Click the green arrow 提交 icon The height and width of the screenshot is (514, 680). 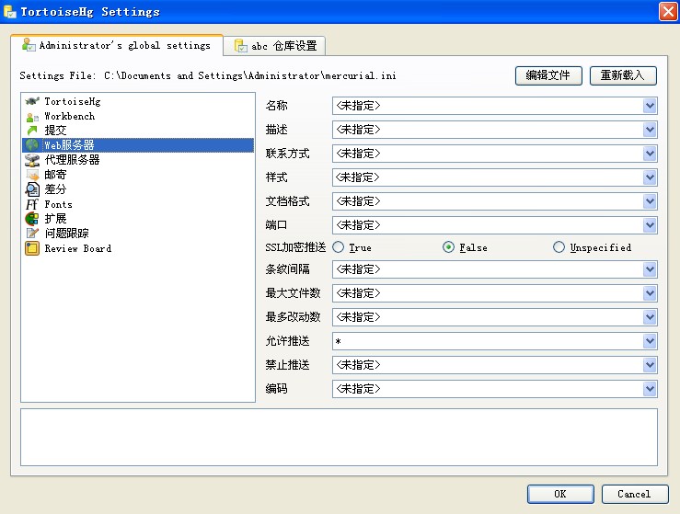click(x=32, y=131)
